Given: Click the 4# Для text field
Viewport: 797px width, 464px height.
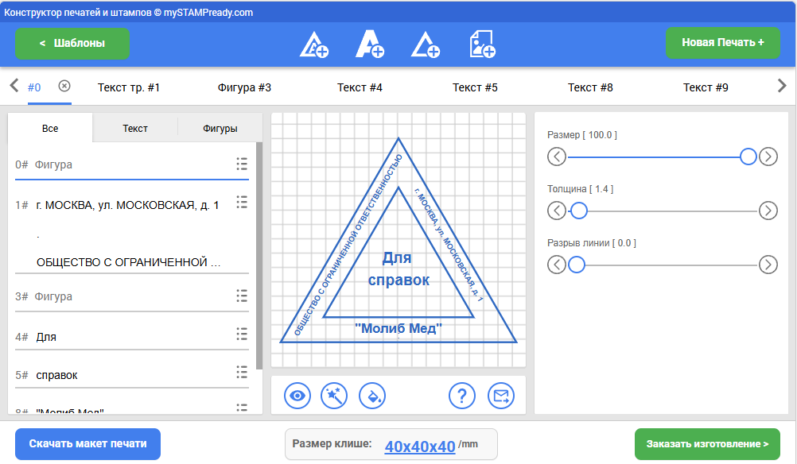Looking at the screenshot, I should pos(132,337).
